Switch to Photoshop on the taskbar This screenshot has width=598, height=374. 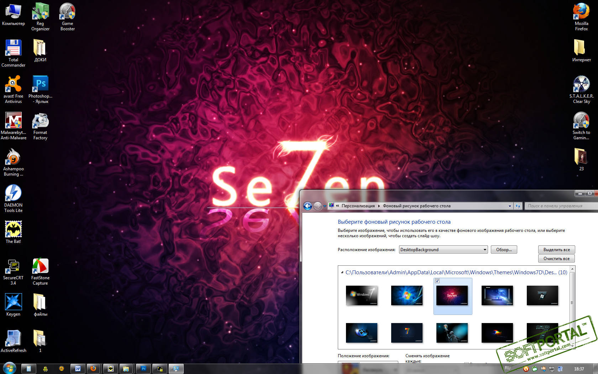point(144,369)
